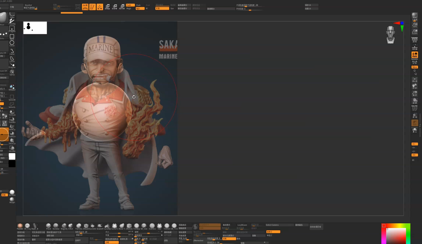
Task: Select the white main color swatch
Action: (12, 156)
